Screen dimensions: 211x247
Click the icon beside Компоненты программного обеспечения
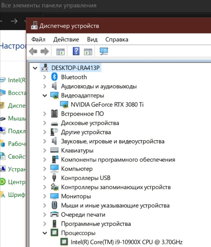[x=55, y=159]
